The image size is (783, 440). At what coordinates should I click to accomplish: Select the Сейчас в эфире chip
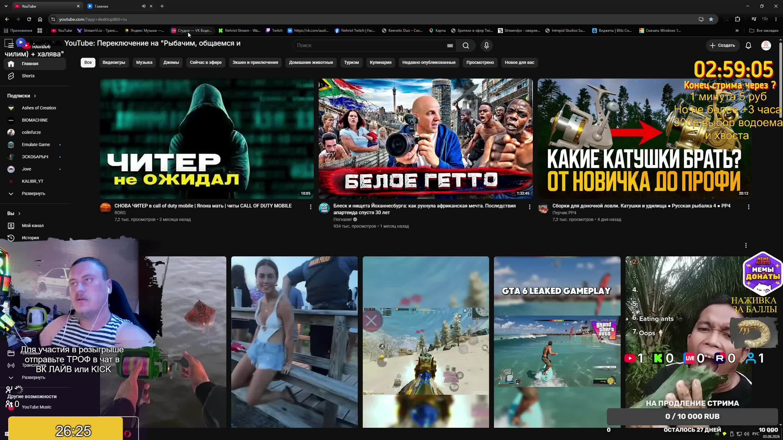(206, 62)
